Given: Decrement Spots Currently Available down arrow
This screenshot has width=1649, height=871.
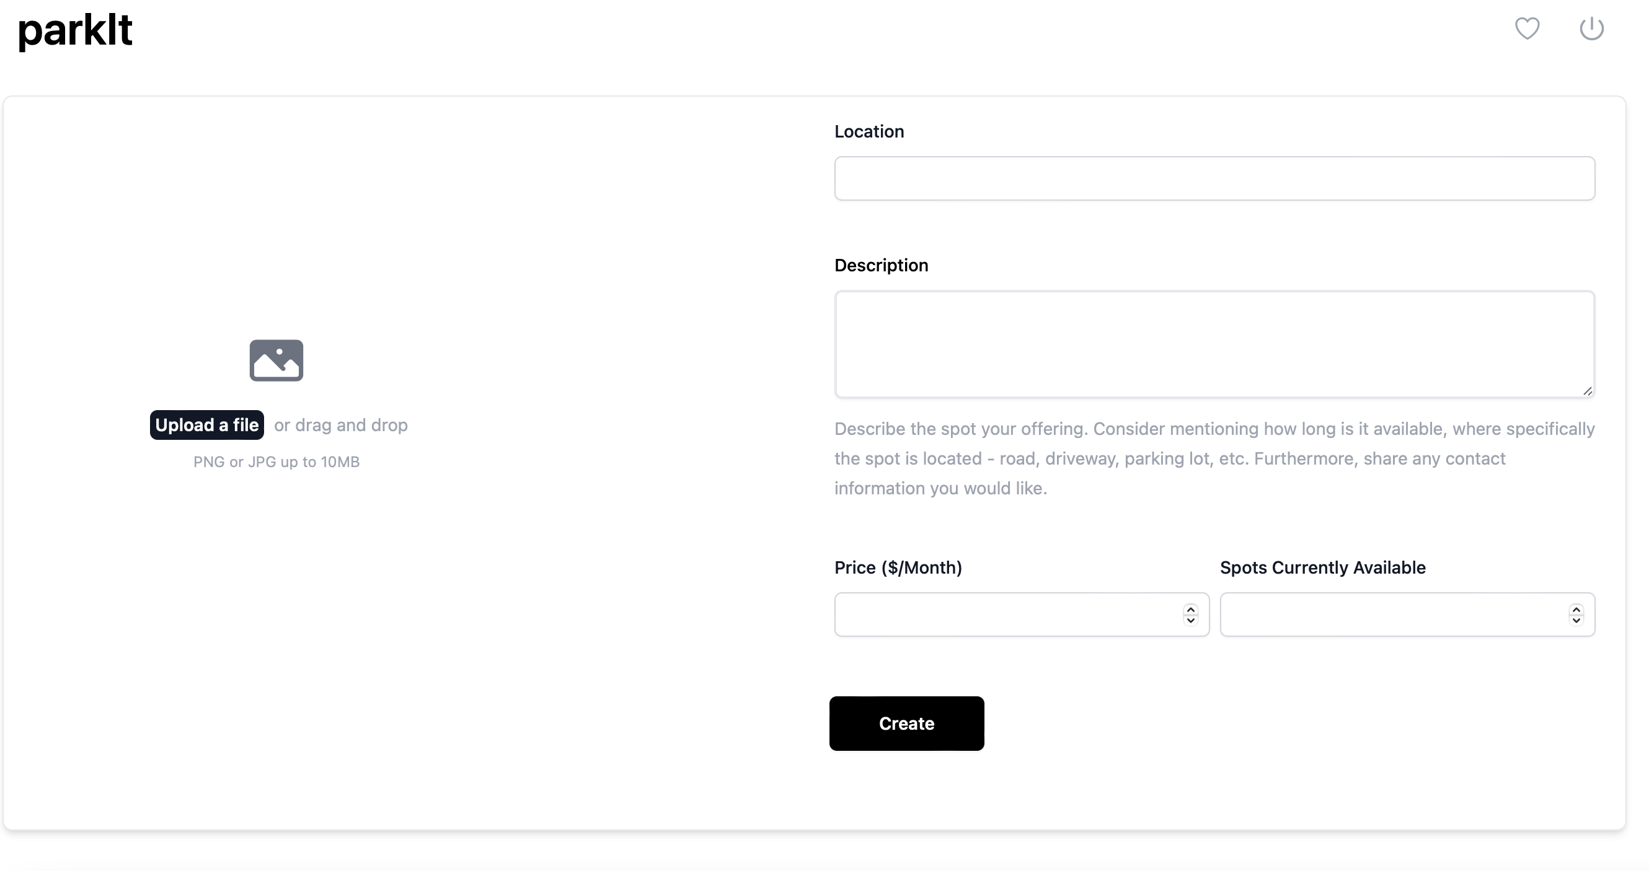Looking at the screenshot, I should [x=1575, y=620].
